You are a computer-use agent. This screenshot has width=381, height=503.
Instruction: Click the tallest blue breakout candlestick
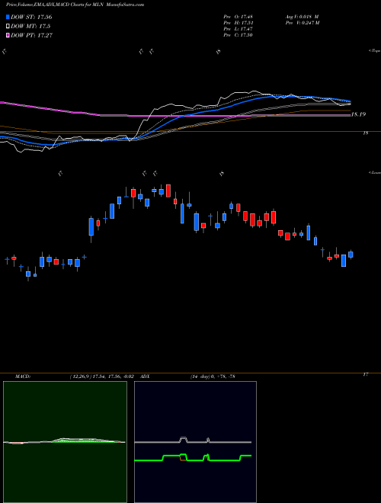click(x=91, y=227)
